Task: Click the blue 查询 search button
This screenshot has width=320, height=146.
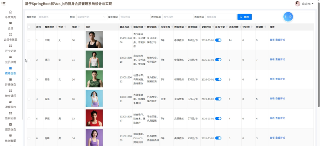Action: (244, 17)
